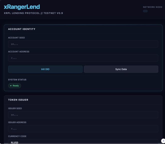Click the Account Seed label
Image resolution: width=165 pixels, height=144 pixels.
click(16, 38)
